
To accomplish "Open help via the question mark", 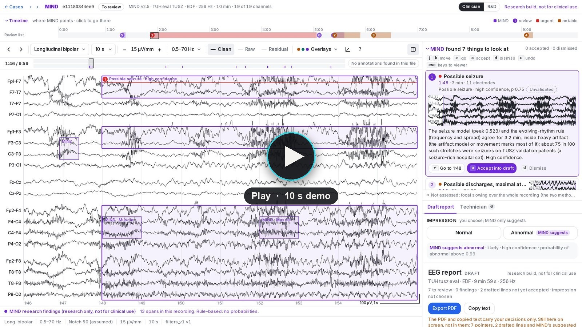I will coord(360,49).
